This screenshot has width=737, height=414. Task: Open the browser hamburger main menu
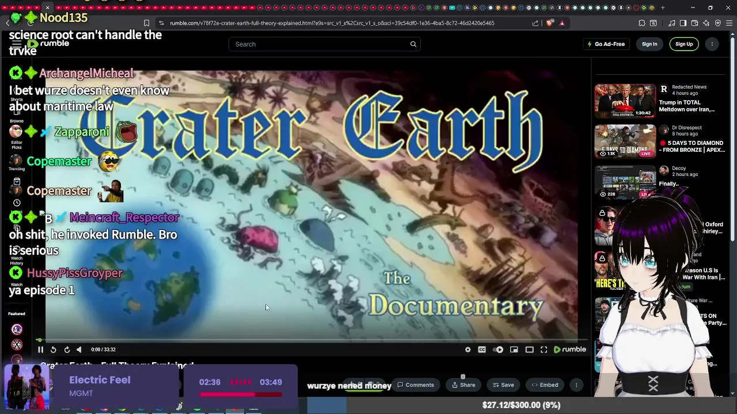[729, 23]
